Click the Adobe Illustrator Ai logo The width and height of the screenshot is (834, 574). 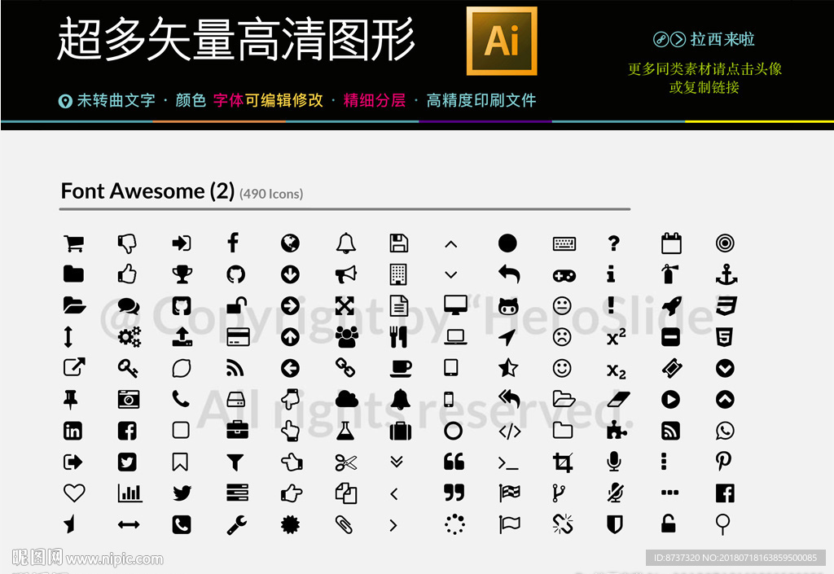502,41
